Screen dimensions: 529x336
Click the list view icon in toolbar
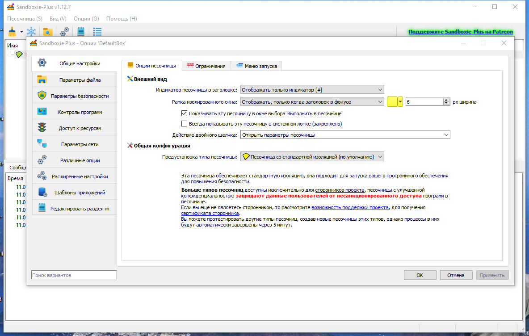pyautogui.click(x=97, y=32)
